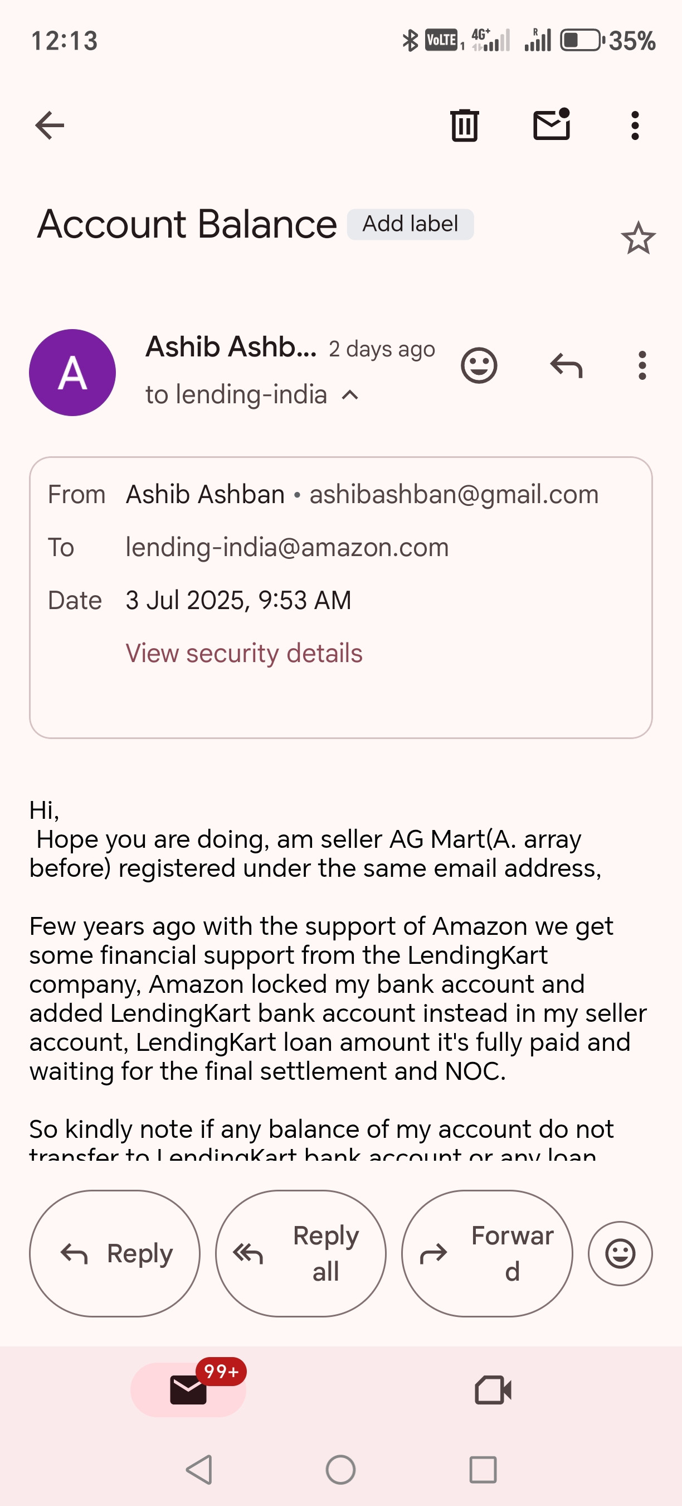Forward this email
Screen dimensions: 682x1506
[487, 1253]
